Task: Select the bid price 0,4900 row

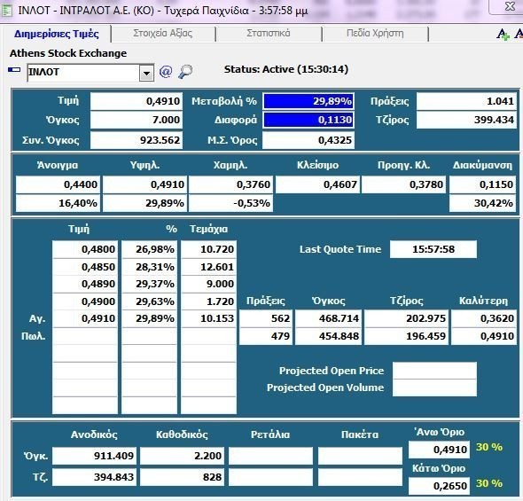Action: point(85,301)
